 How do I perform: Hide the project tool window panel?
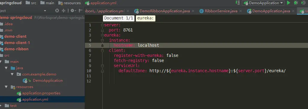point(80,10)
